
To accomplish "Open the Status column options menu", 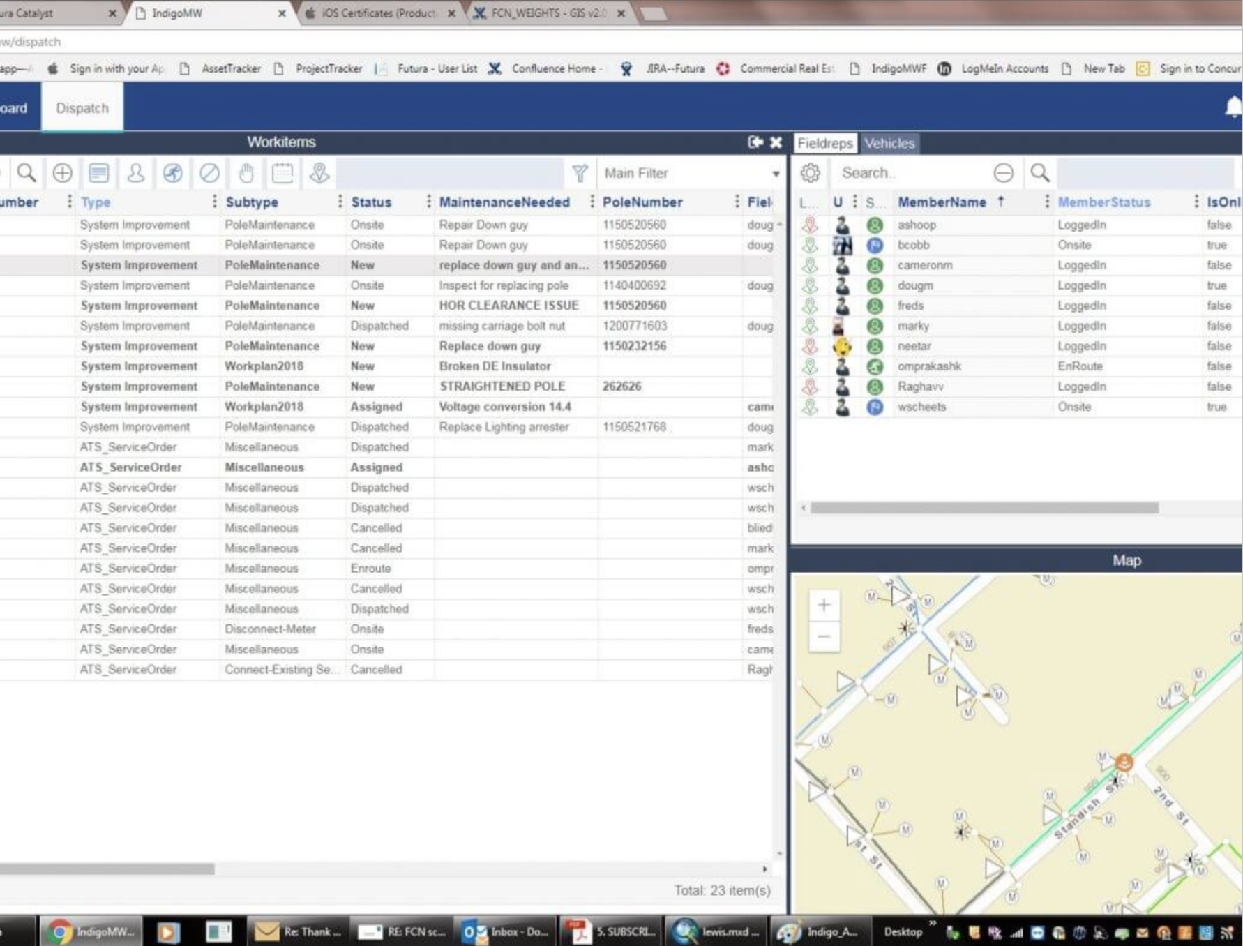I will (428, 202).
